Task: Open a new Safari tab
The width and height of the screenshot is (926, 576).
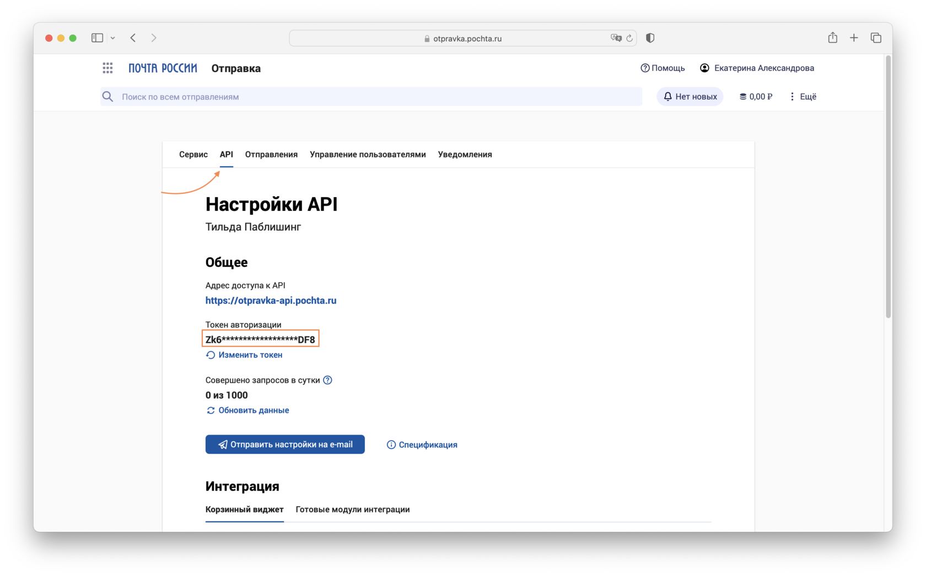Action: [x=854, y=37]
